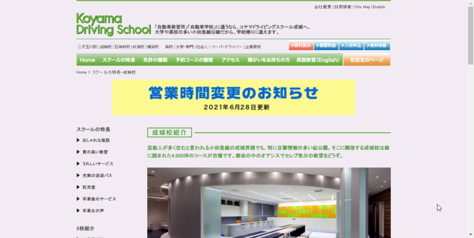Open the orange 在校生のページ tab

(367, 60)
